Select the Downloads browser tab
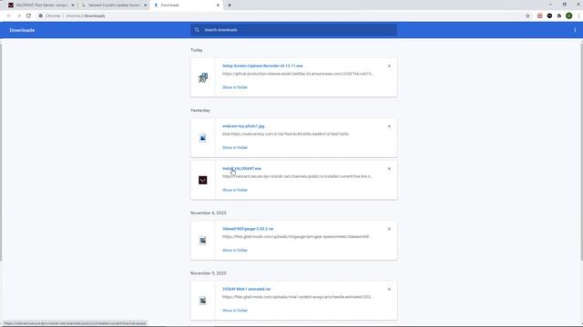 (x=186, y=5)
